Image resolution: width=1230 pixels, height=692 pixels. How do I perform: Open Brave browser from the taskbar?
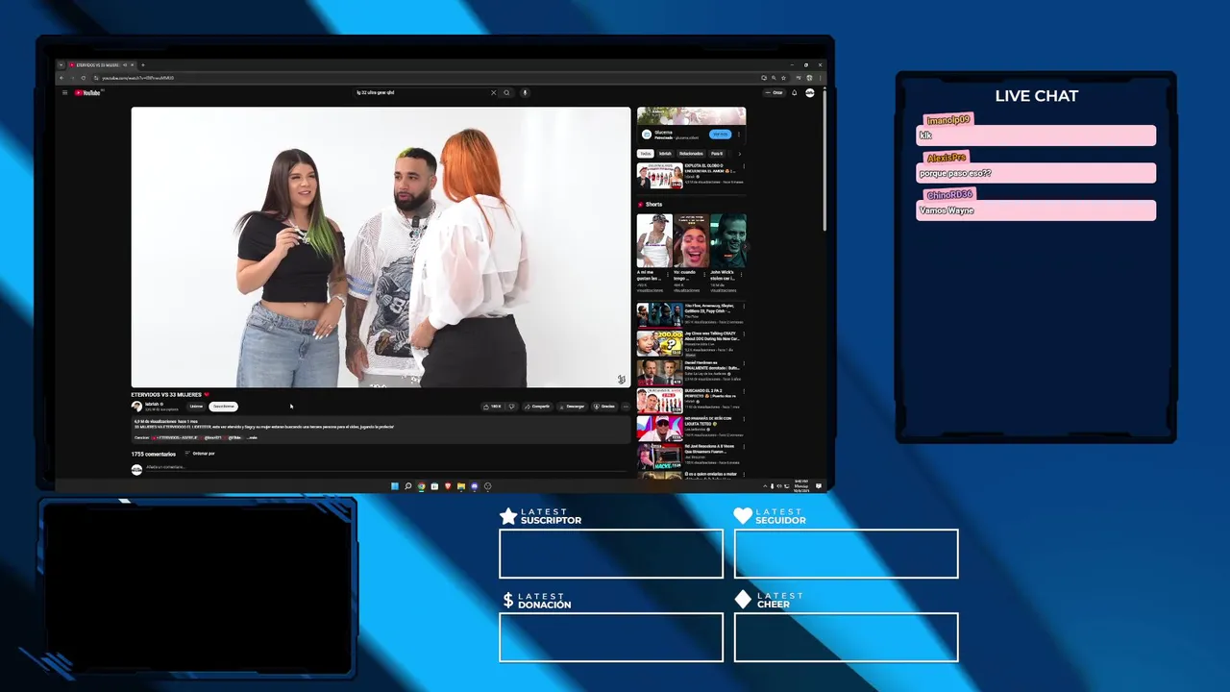[x=448, y=486]
